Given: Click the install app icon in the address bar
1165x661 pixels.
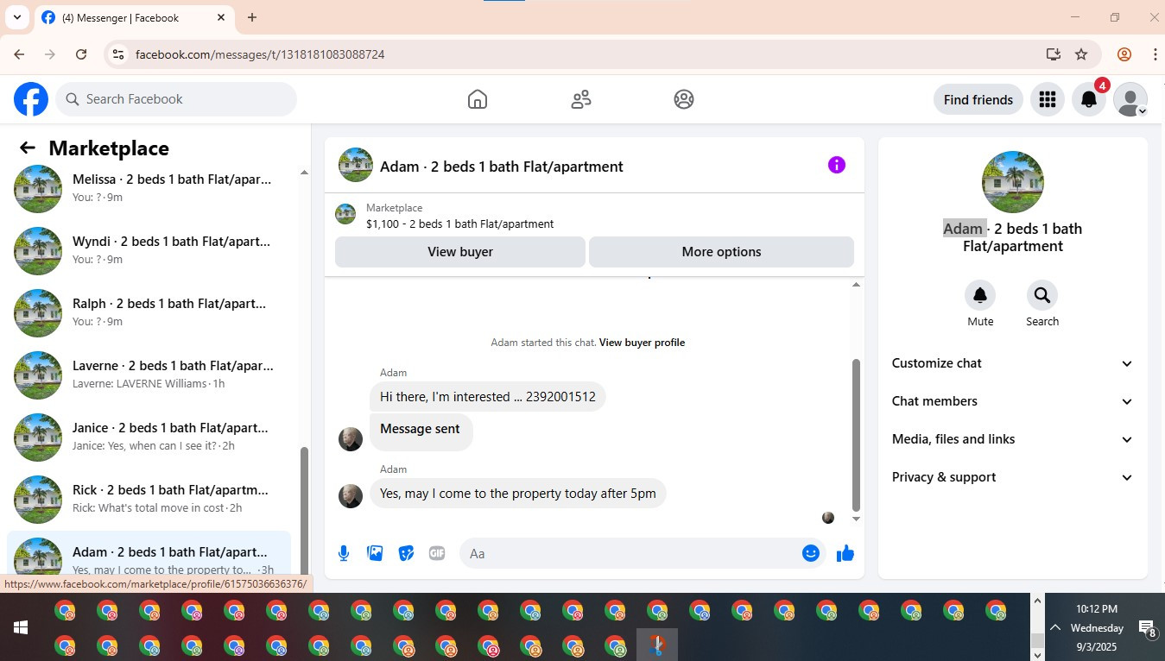Looking at the screenshot, I should click(1053, 54).
